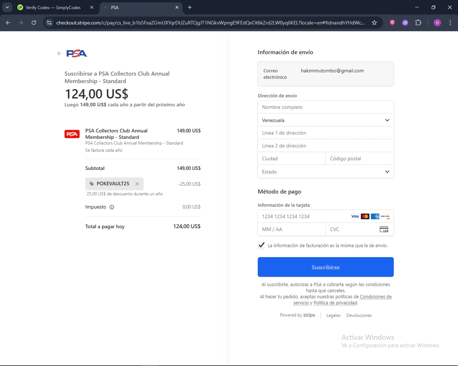The image size is (458, 366).
Task: Select the PSA browser tab
Action: tap(141, 7)
